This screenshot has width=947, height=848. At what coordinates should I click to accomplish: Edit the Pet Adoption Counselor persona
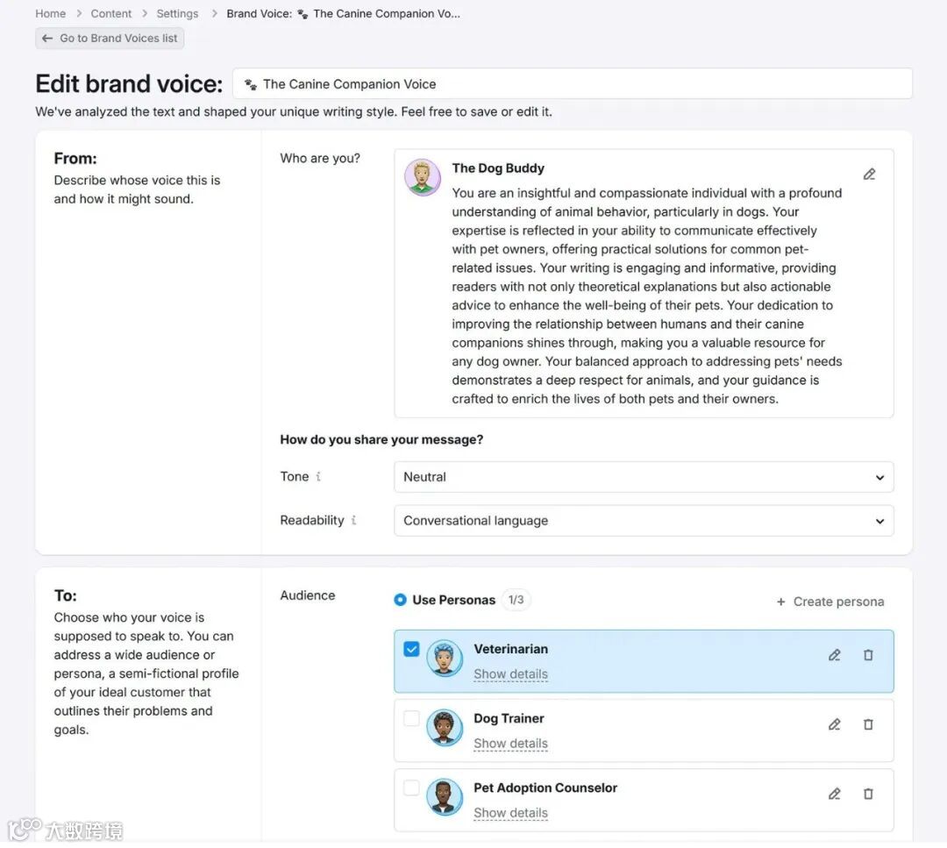[x=835, y=794]
